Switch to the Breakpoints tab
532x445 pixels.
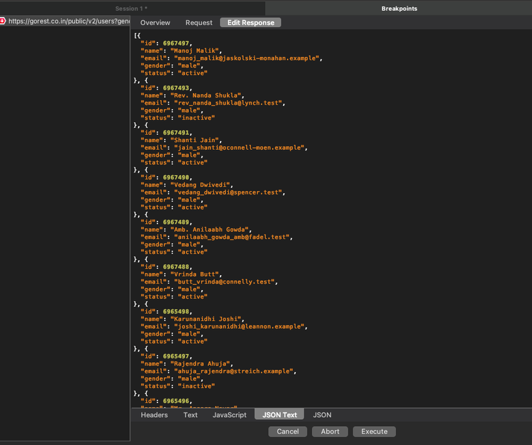(x=398, y=8)
